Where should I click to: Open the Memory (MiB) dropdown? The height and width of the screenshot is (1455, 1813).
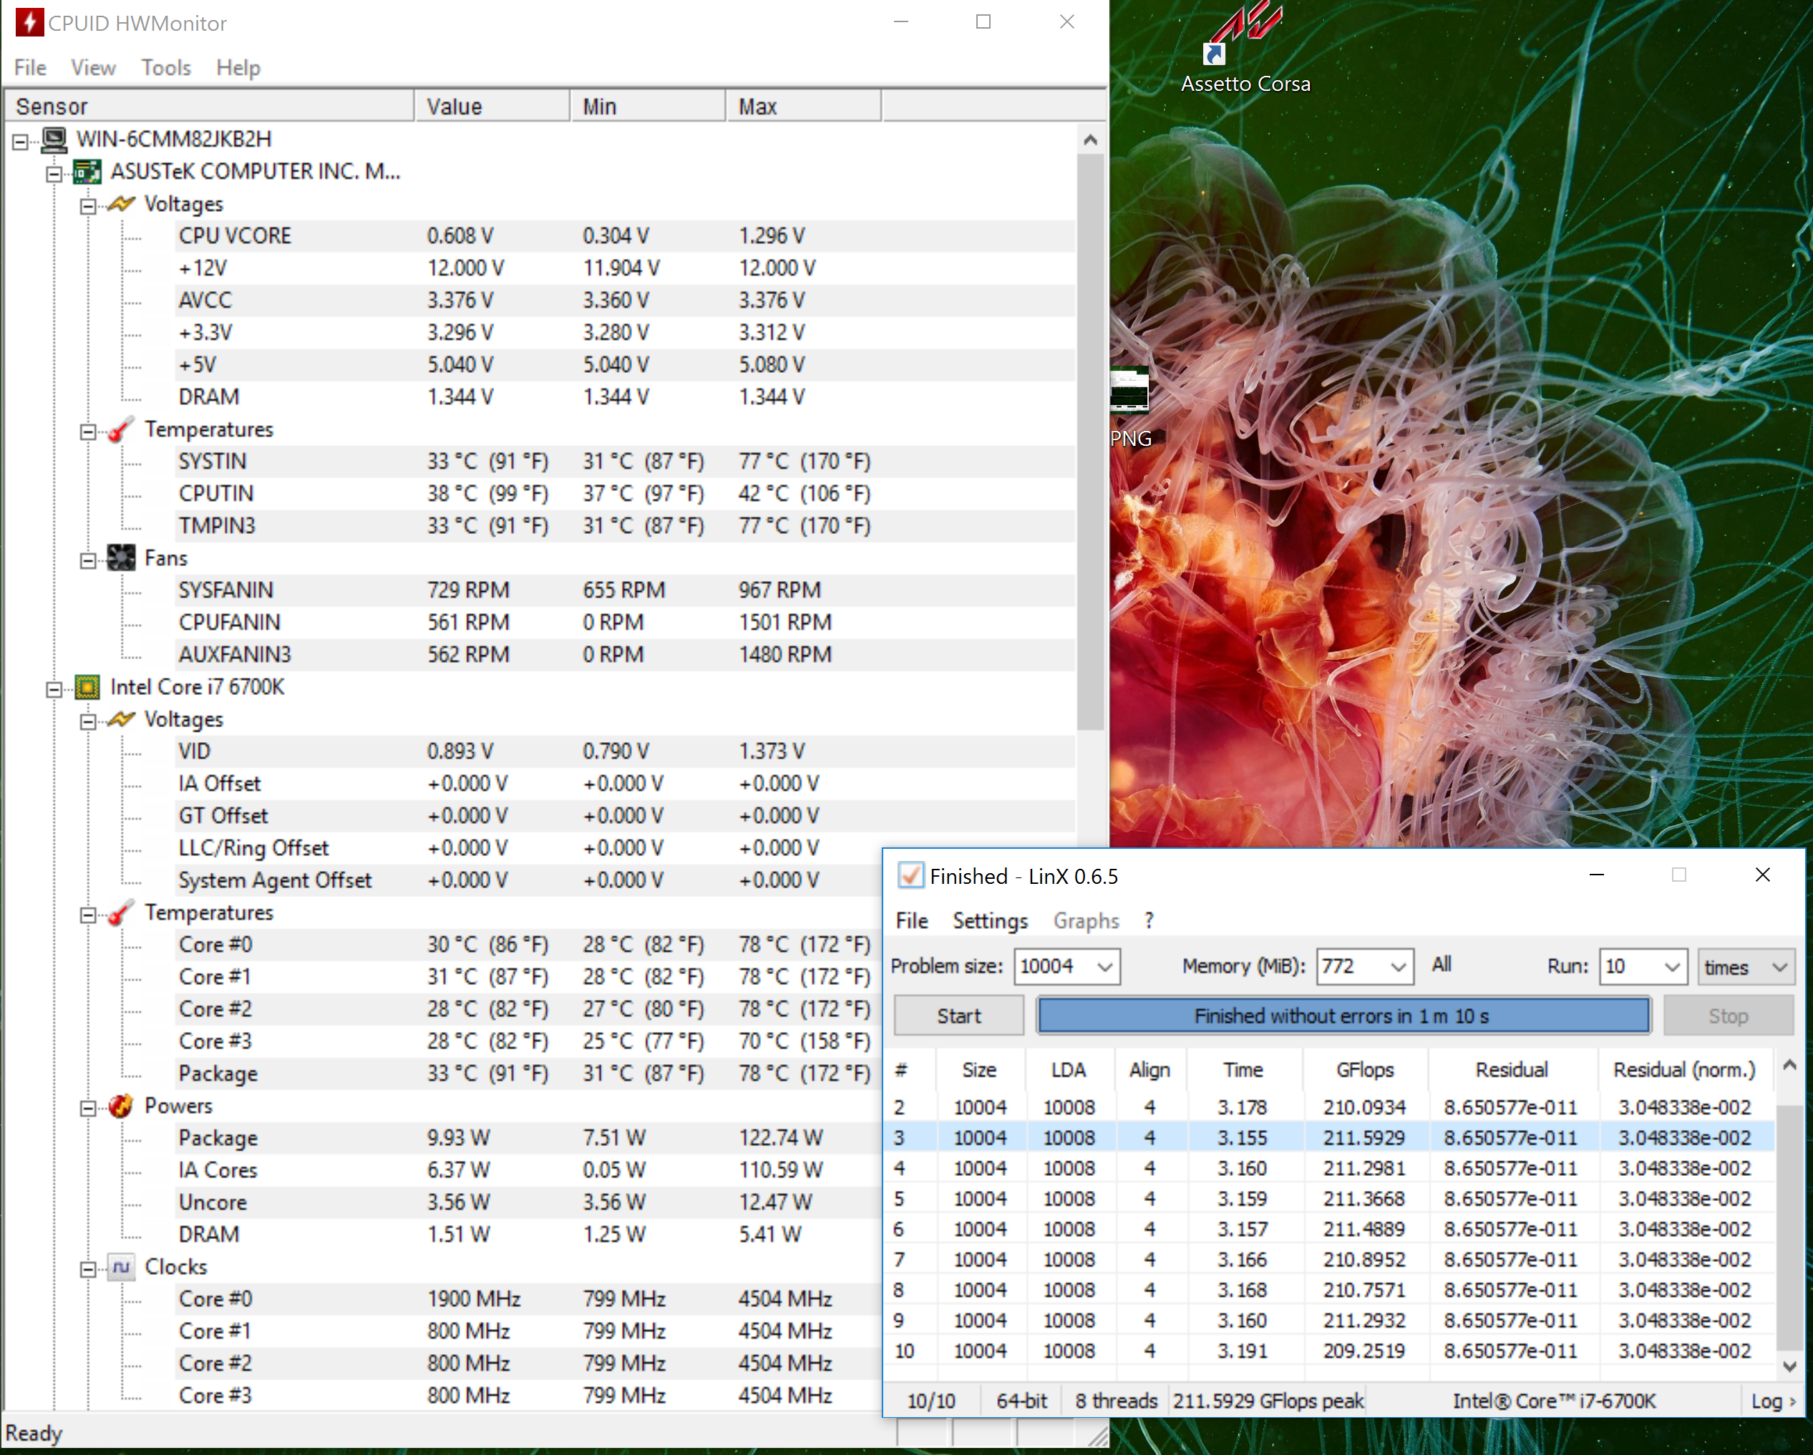click(1396, 967)
